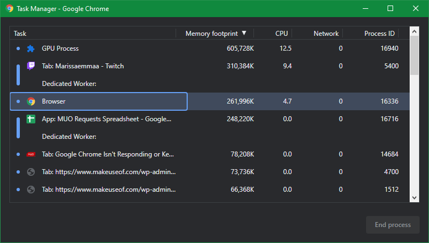Maximize the Task Manager window

390,9
